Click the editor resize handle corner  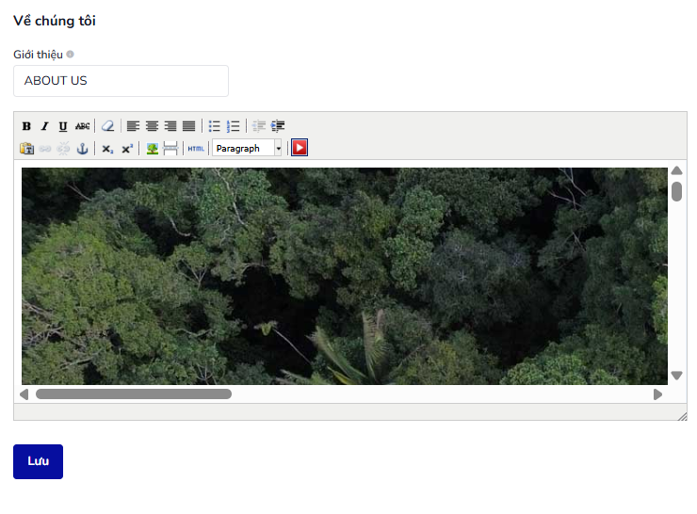tap(683, 416)
